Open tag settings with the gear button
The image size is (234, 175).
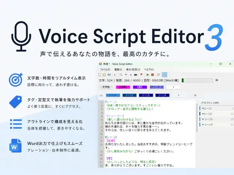pyautogui.click(x=195, y=95)
